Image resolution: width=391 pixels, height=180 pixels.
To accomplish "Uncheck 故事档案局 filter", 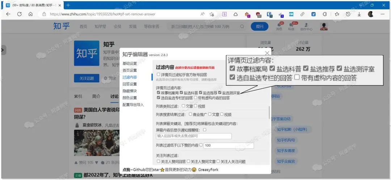I will pyautogui.click(x=158, y=93).
